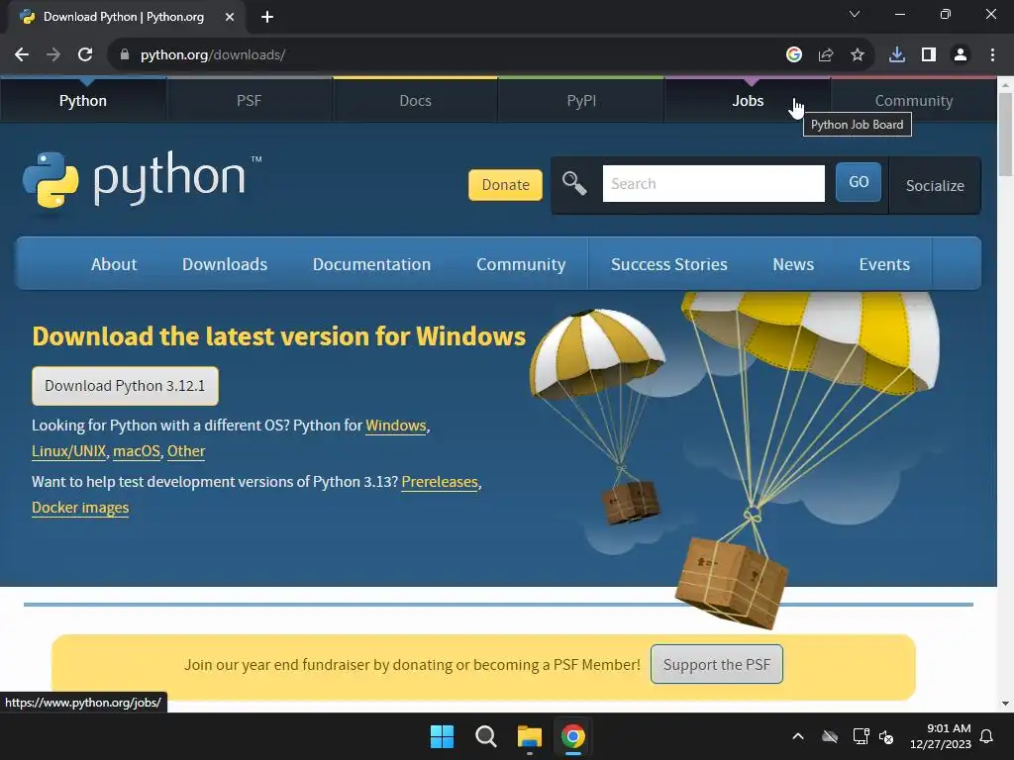Screen dimensions: 1014x760
Task: Open the Events menu item
Action: click(884, 264)
